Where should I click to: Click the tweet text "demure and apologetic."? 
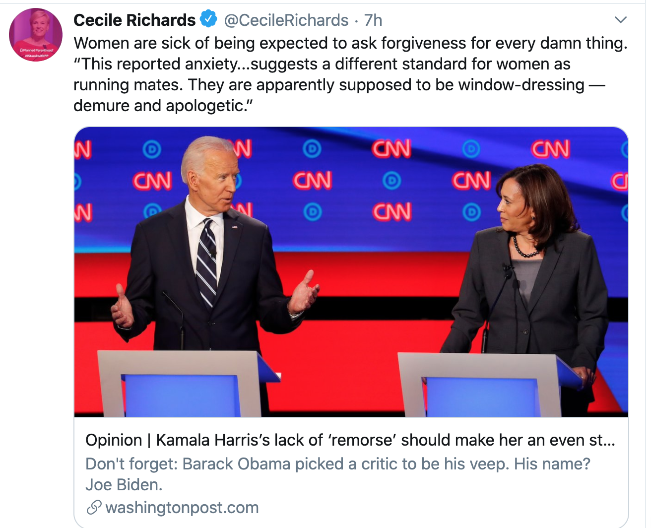(x=163, y=106)
